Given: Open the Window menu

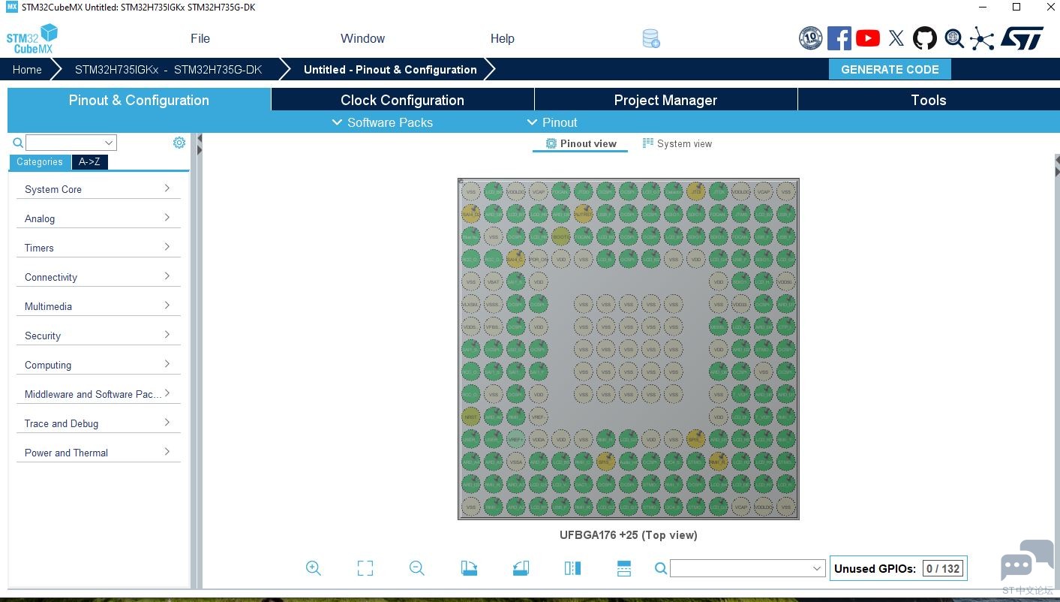Looking at the screenshot, I should point(362,39).
